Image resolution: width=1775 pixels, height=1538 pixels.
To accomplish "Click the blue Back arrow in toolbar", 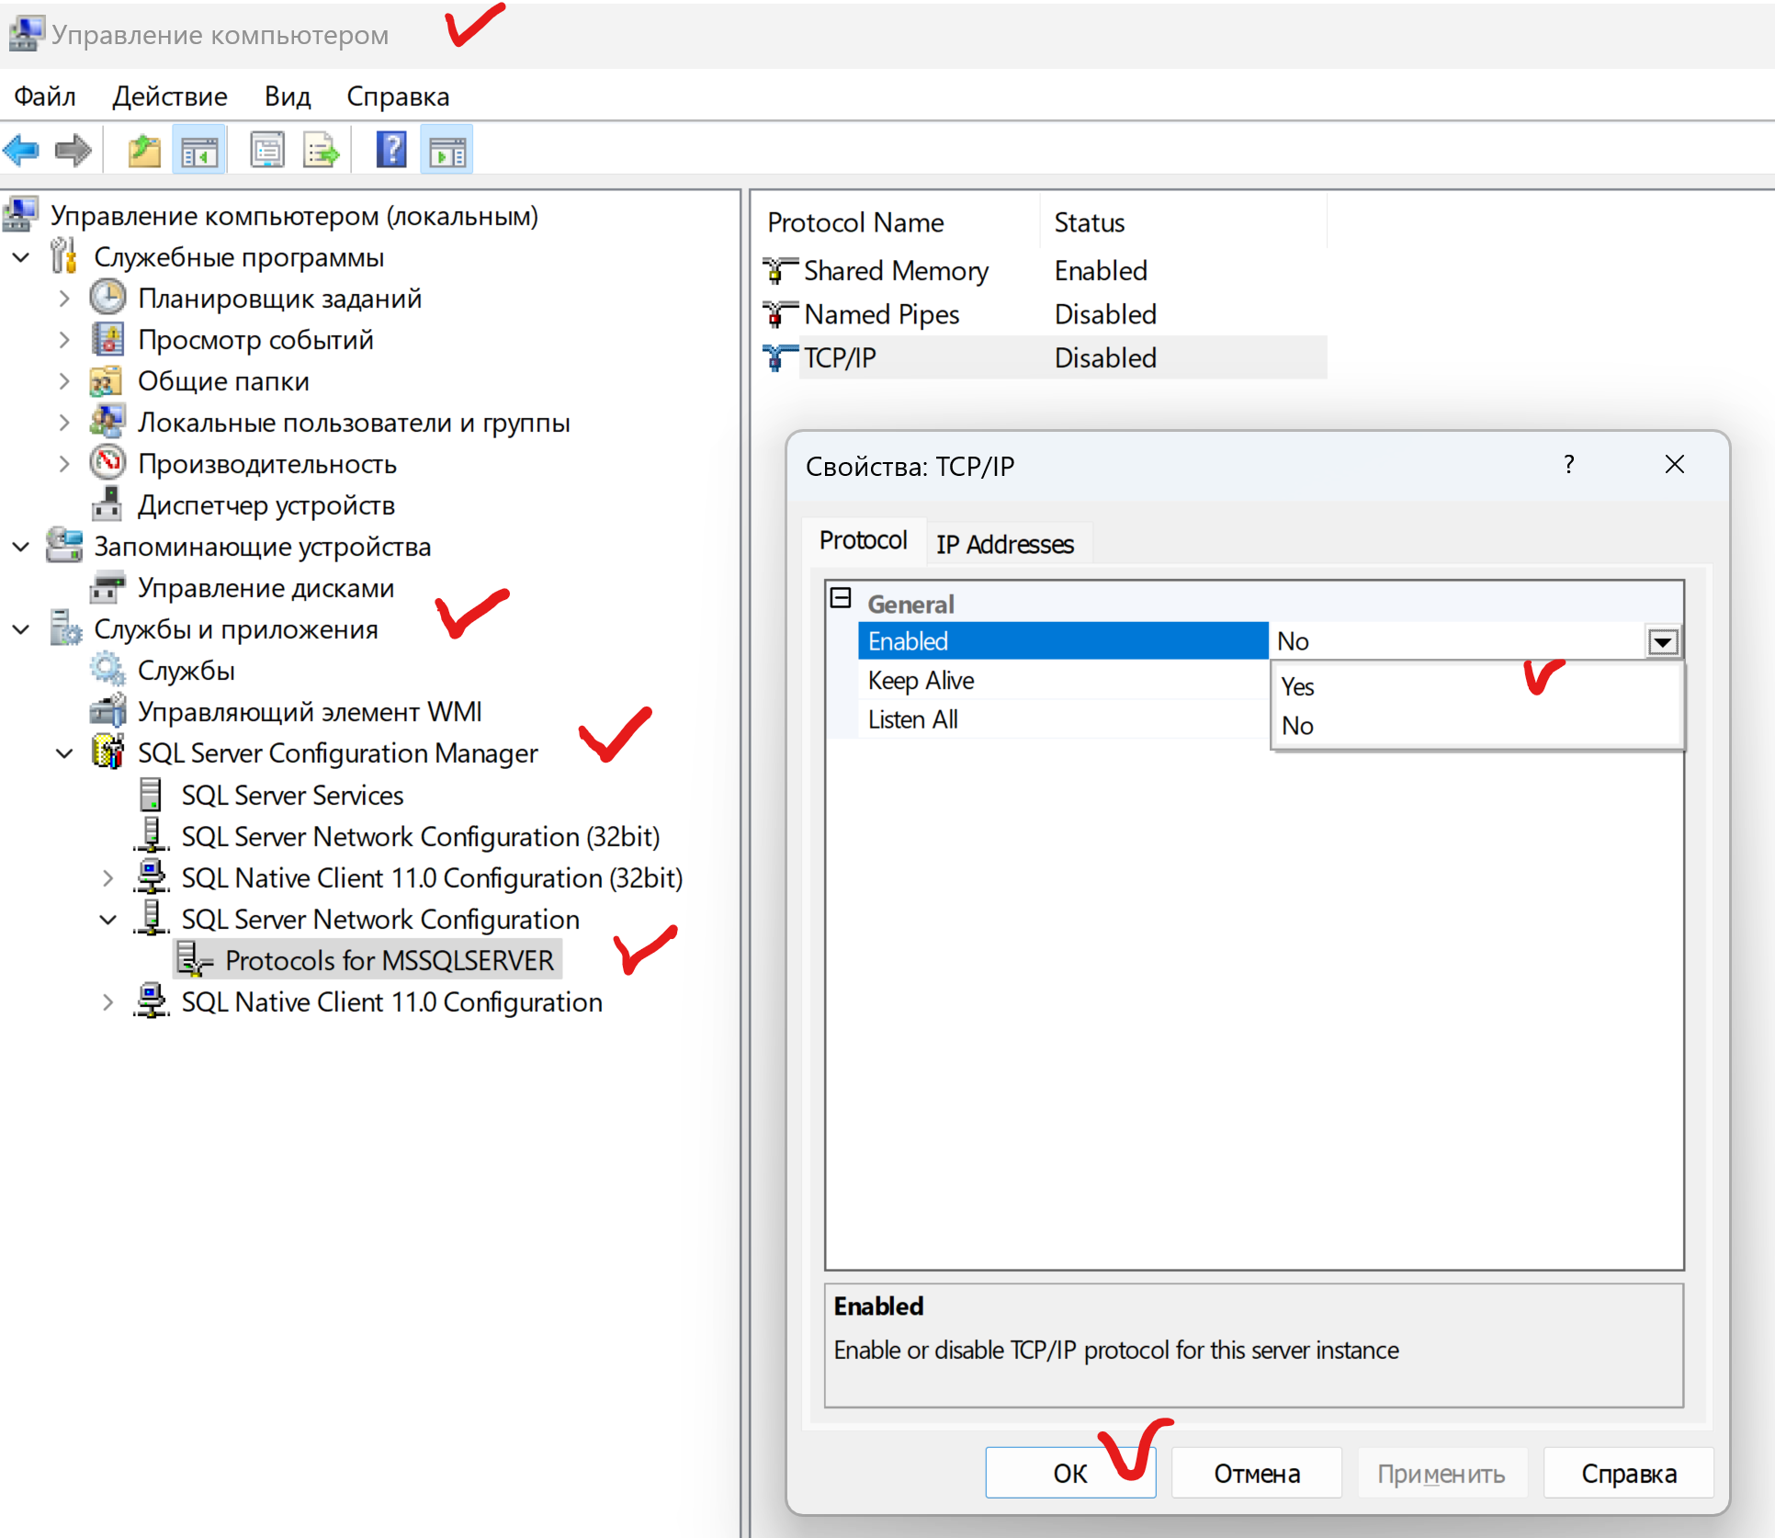I will point(22,150).
